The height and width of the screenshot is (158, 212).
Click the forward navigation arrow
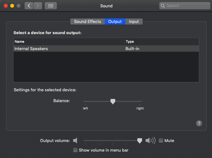click(x=38, y=6)
